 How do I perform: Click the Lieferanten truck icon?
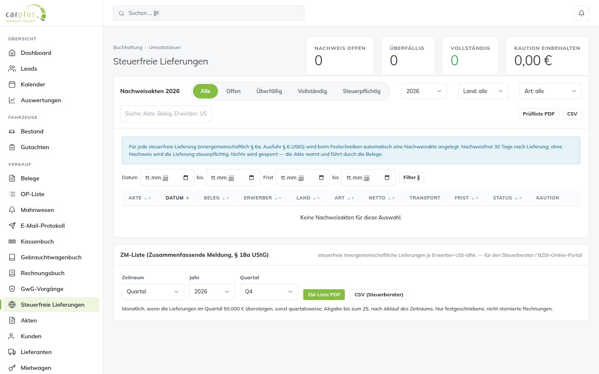coord(12,352)
